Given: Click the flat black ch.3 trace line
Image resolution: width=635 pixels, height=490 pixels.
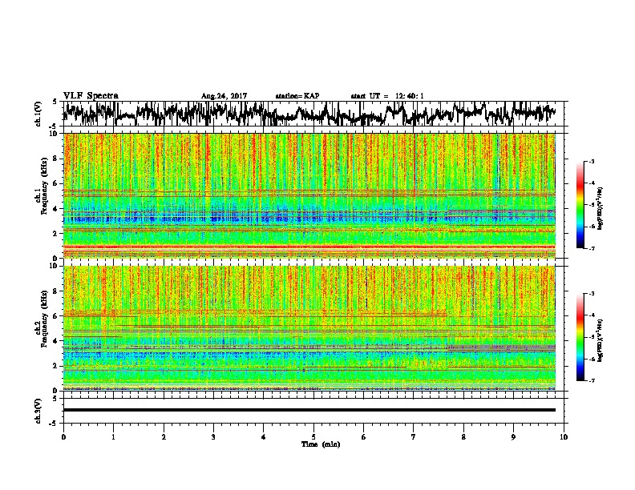Looking at the screenshot, I should pyautogui.click(x=309, y=410).
